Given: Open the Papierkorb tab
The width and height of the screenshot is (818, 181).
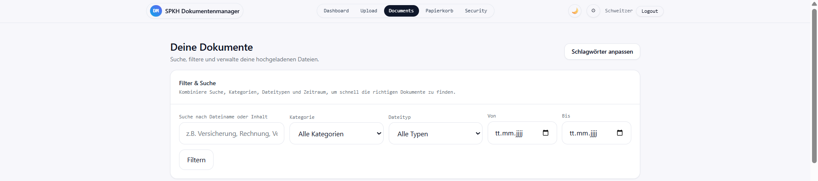Looking at the screenshot, I should point(439,11).
